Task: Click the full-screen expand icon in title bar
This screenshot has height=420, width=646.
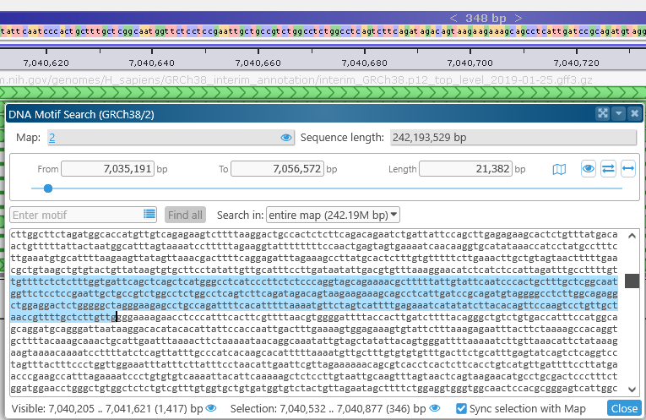Action: pyautogui.click(x=603, y=113)
